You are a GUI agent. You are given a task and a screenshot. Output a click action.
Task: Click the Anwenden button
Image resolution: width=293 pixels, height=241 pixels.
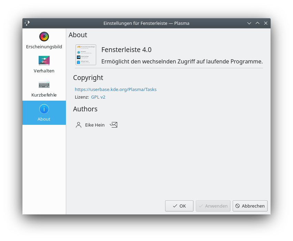(213, 206)
